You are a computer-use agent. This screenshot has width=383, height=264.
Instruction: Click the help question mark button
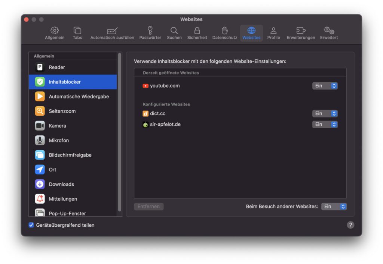click(350, 225)
